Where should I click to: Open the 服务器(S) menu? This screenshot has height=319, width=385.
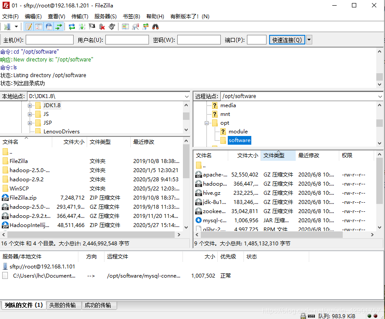coord(105,17)
